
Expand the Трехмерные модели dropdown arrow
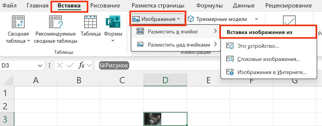point(256,19)
